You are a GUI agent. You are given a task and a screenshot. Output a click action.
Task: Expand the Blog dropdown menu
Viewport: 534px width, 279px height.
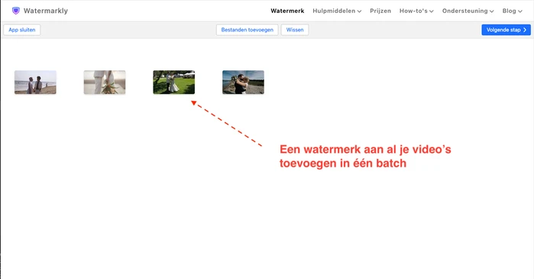tap(512, 11)
